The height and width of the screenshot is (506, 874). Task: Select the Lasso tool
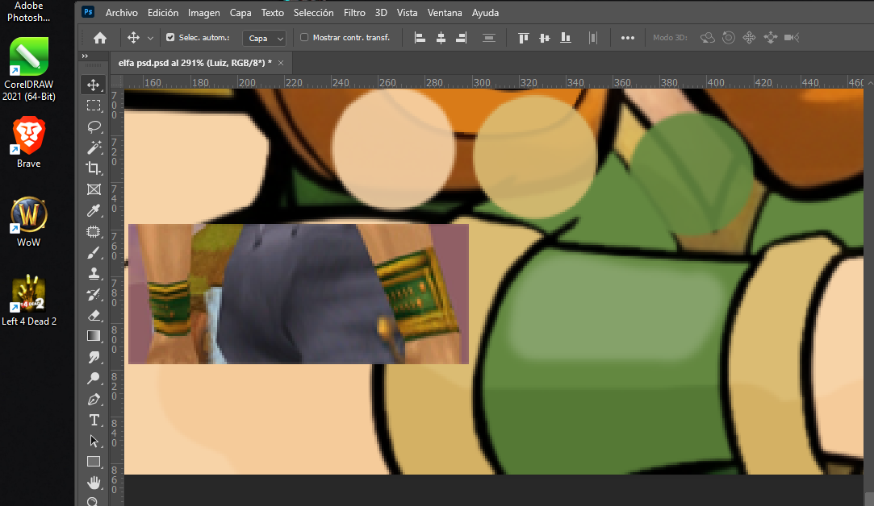[94, 126]
